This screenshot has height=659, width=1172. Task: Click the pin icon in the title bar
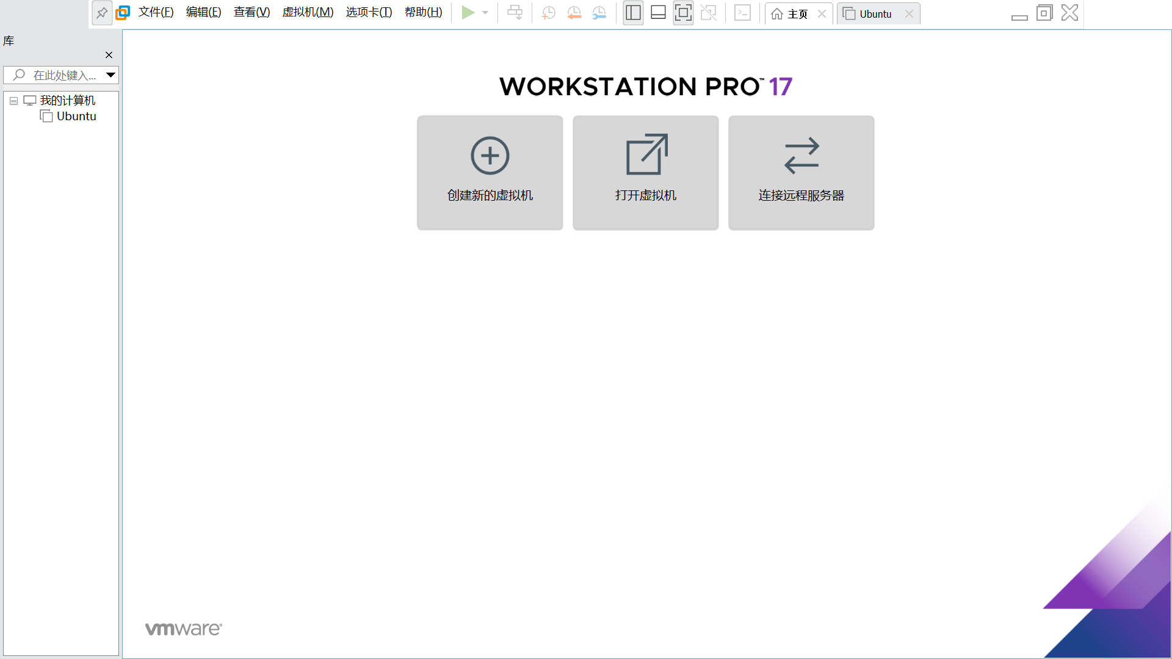coord(102,13)
